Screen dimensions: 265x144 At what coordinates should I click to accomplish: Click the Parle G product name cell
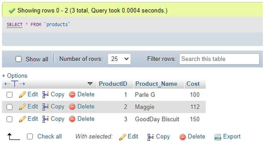tap(145, 95)
